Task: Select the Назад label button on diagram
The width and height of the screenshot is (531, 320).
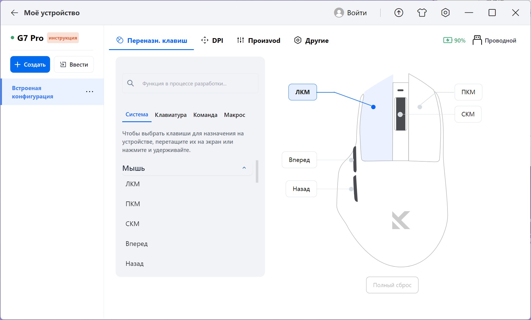Action: pyautogui.click(x=301, y=189)
